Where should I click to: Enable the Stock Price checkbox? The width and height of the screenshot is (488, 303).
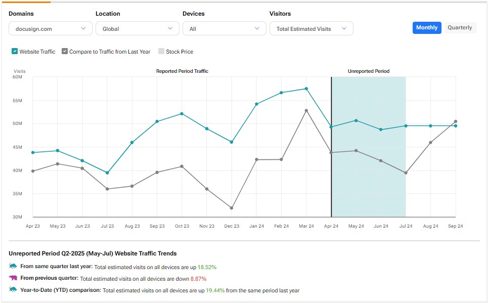(161, 51)
